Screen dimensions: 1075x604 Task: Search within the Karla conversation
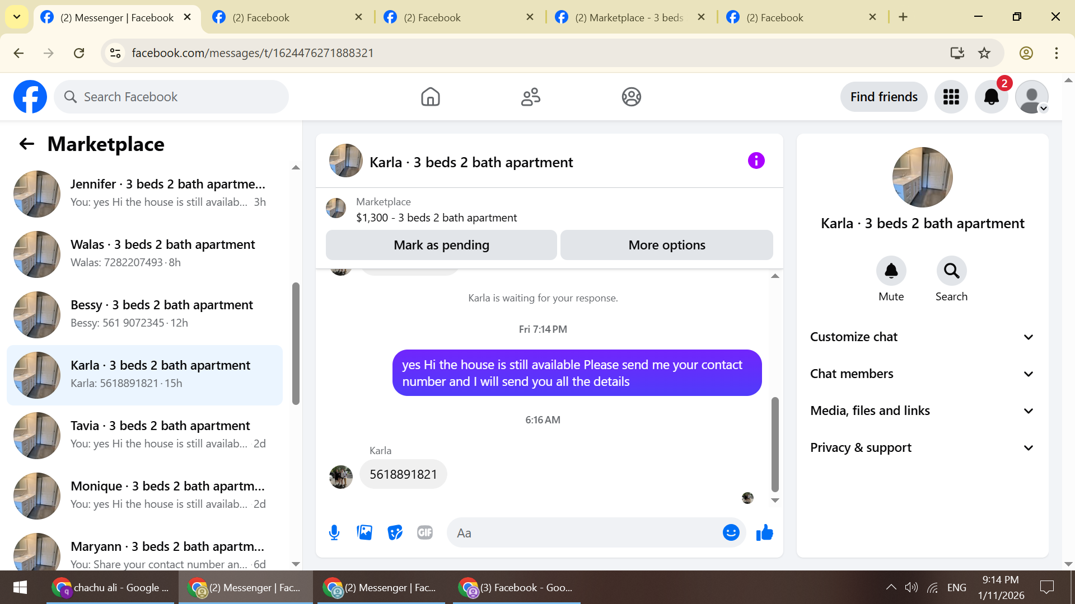pos(951,271)
